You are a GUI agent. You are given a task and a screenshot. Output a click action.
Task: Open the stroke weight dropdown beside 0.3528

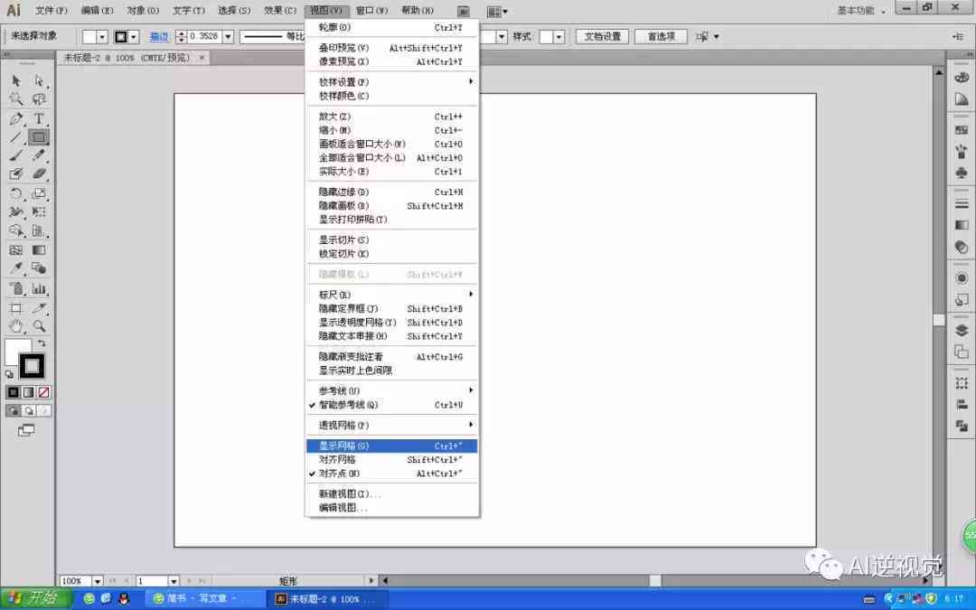(228, 37)
